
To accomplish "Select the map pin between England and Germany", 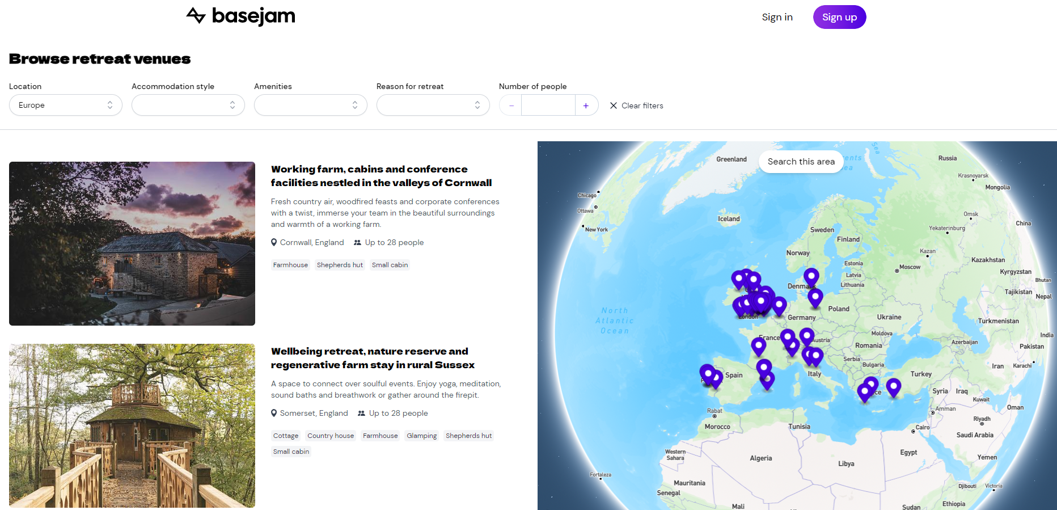I will click(780, 306).
